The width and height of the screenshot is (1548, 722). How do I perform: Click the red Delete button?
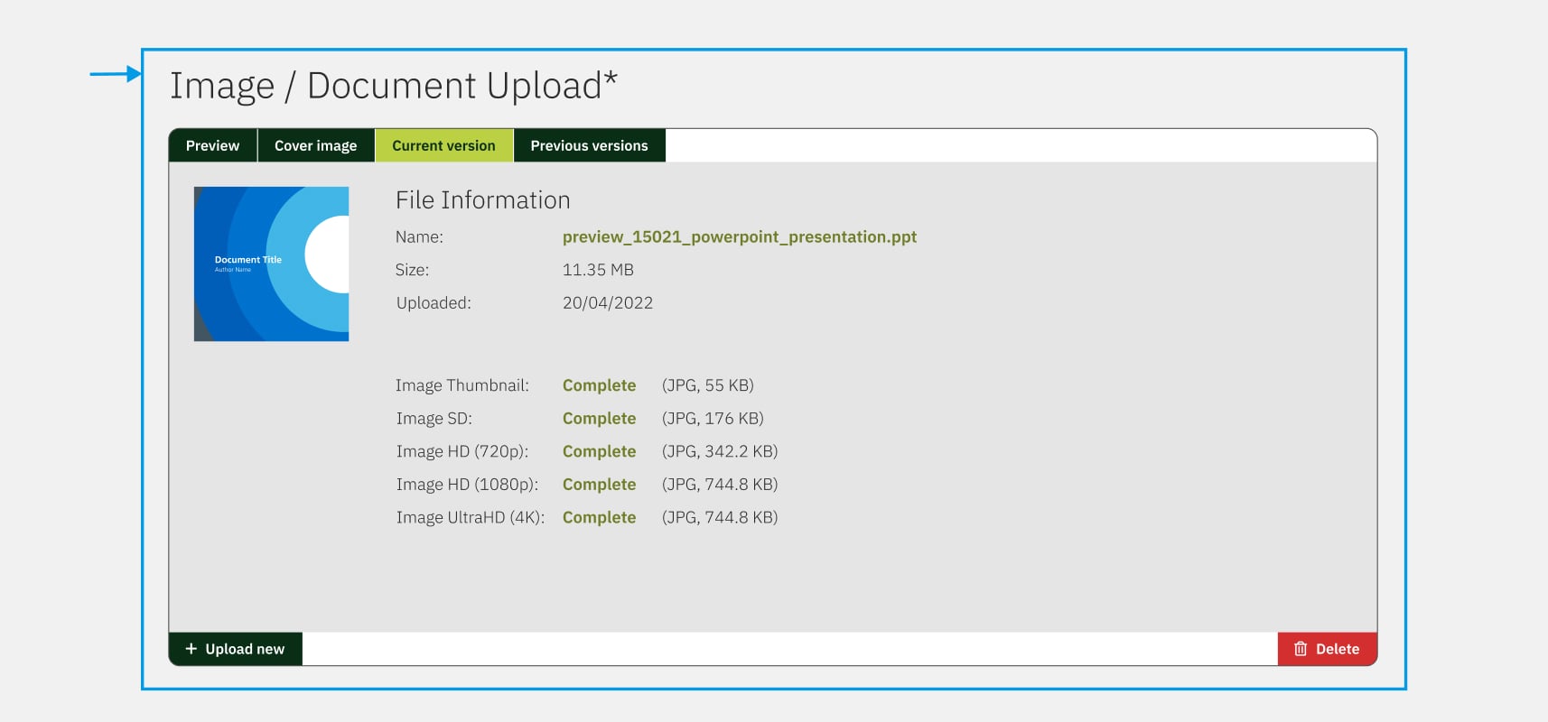click(x=1327, y=649)
